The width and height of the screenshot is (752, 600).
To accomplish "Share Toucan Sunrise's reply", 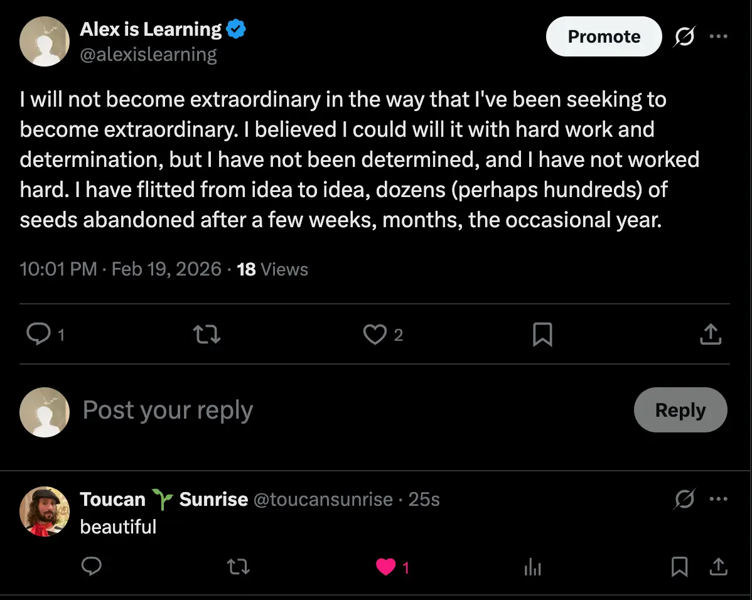I will pyautogui.click(x=717, y=567).
